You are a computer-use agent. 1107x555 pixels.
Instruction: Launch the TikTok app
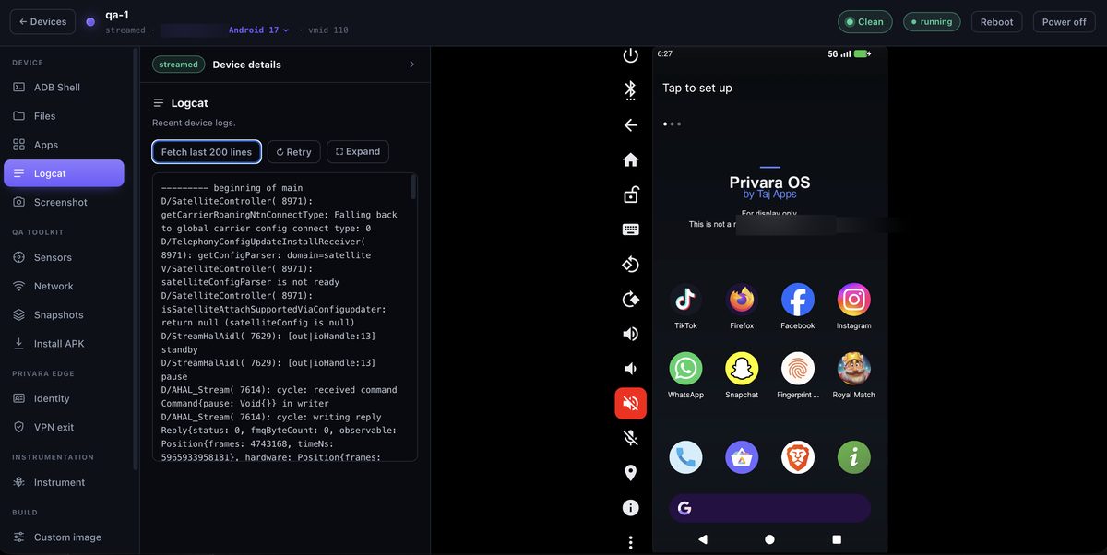[x=685, y=300]
